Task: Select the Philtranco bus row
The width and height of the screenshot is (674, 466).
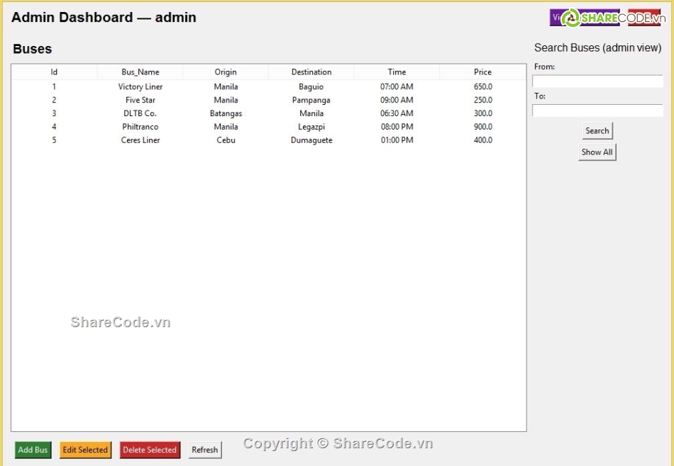Action: [140, 127]
